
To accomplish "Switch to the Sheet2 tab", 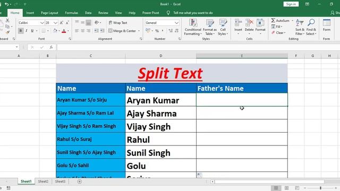I will 43,181.
